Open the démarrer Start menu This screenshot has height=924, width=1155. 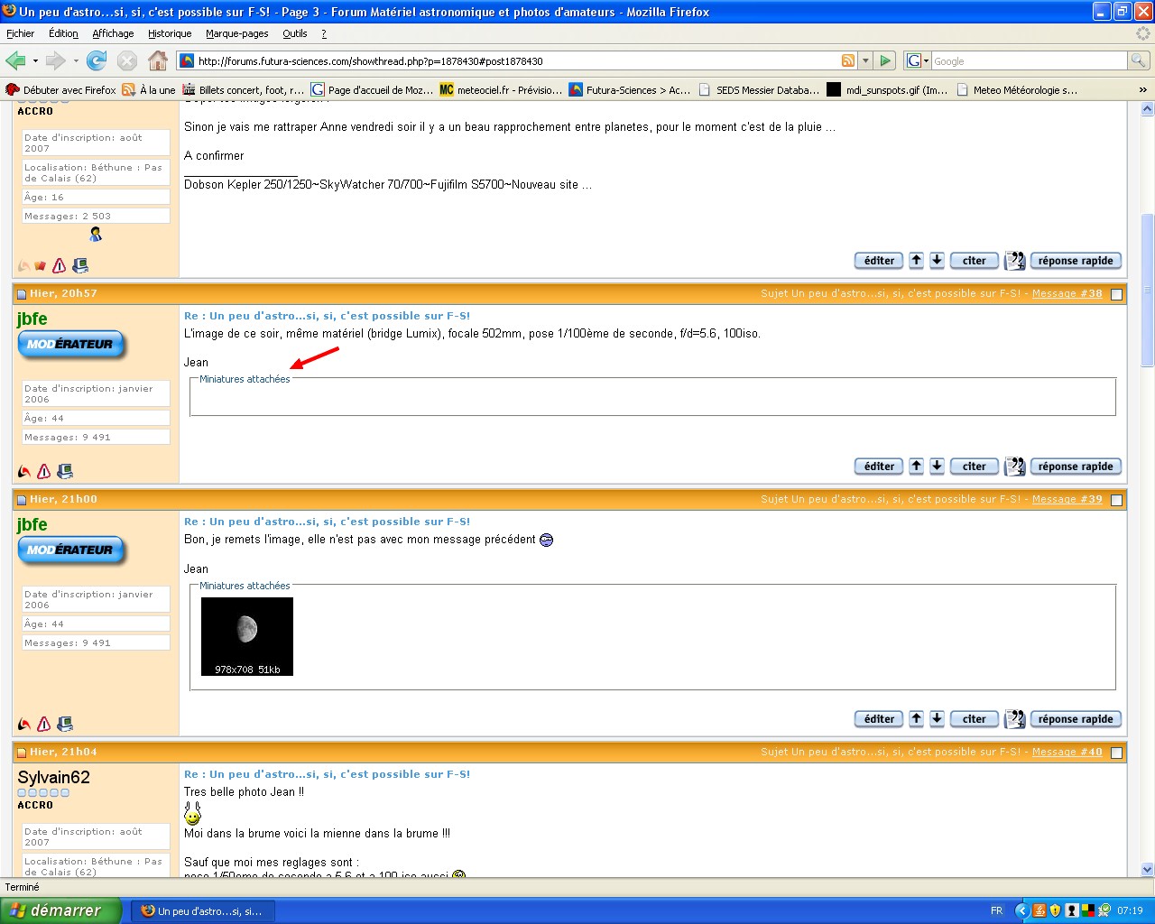tap(60, 910)
